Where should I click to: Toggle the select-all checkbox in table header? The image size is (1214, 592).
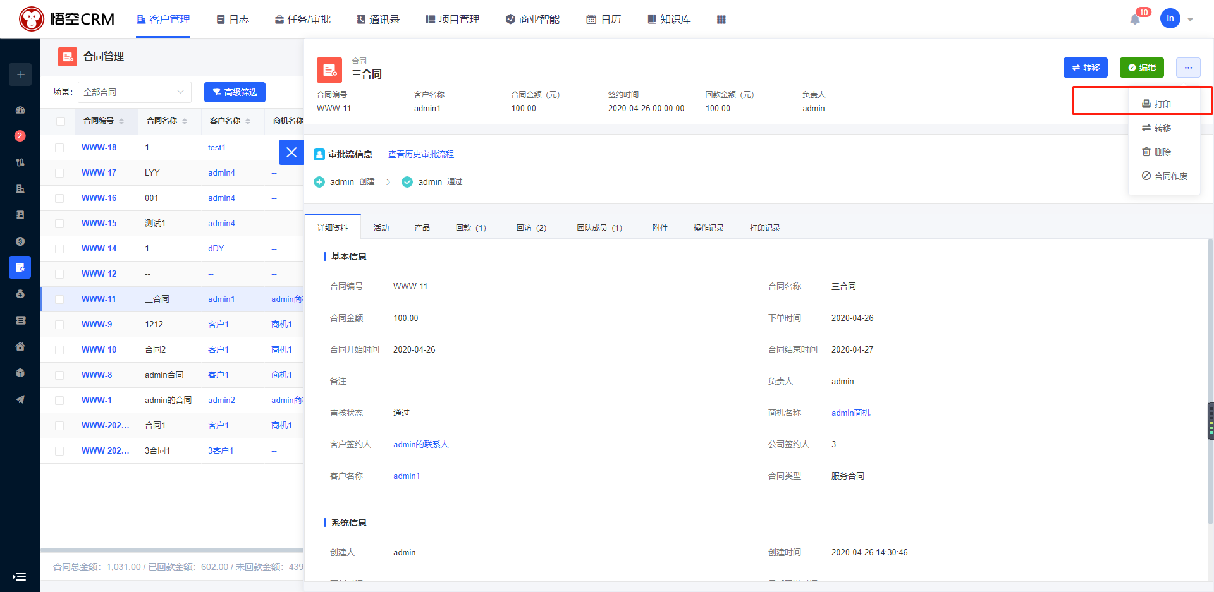[x=61, y=121]
